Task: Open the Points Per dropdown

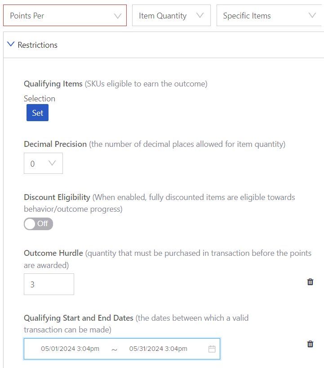Action: tap(65, 15)
